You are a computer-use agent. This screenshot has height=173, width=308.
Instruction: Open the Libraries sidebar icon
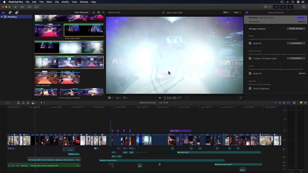(x=3, y=12)
